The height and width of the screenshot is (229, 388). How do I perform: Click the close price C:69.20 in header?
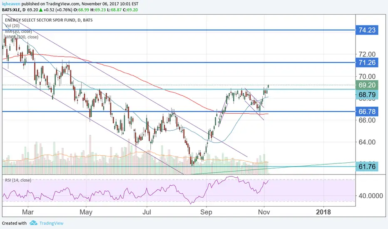point(130,10)
